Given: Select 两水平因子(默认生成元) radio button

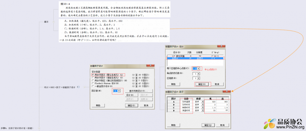Looking at the screenshot, I should pyautogui.click(x=93, y=75).
